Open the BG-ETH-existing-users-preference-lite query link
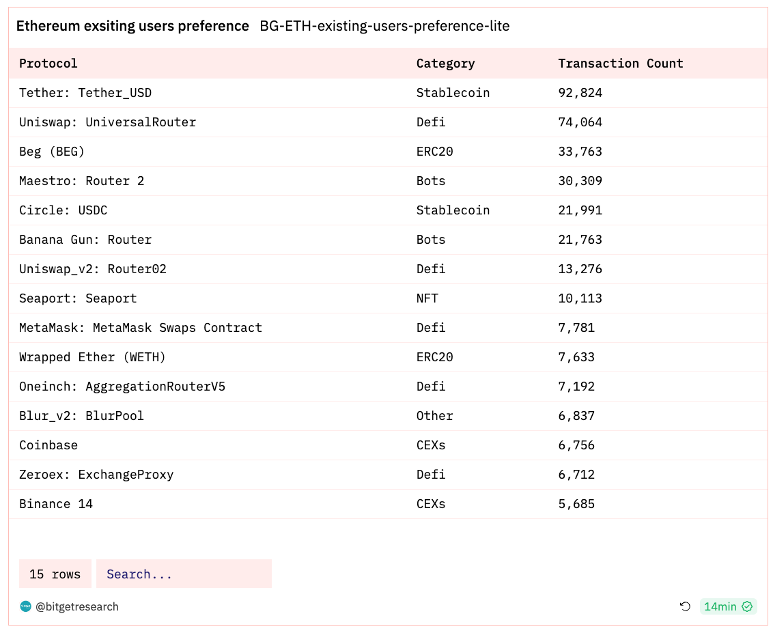The image size is (773, 631). tap(384, 26)
